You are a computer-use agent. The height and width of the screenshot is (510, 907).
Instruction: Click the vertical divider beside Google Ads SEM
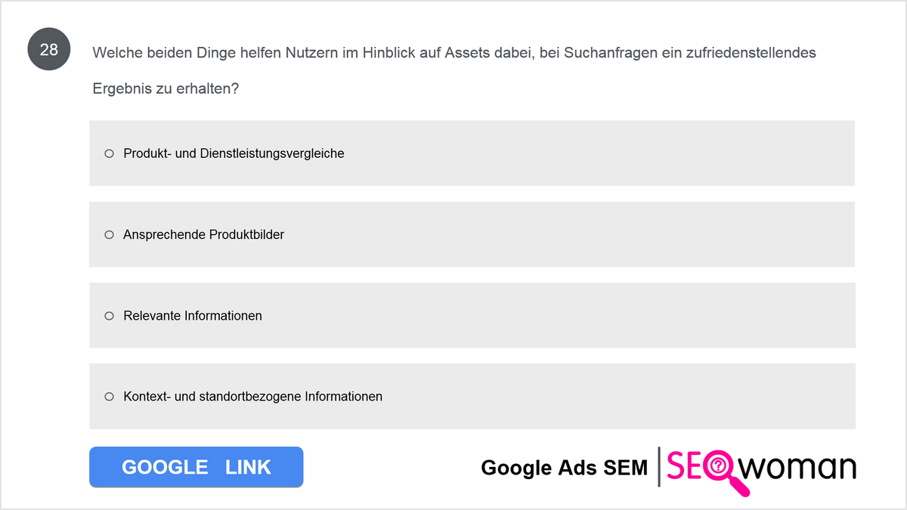tap(659, 467)
